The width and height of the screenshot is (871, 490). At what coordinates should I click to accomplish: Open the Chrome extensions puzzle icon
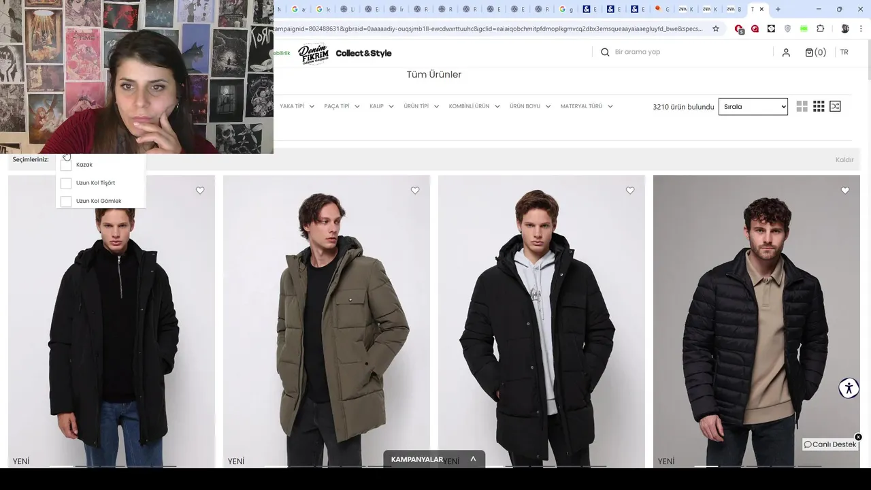tap(820, 29)
